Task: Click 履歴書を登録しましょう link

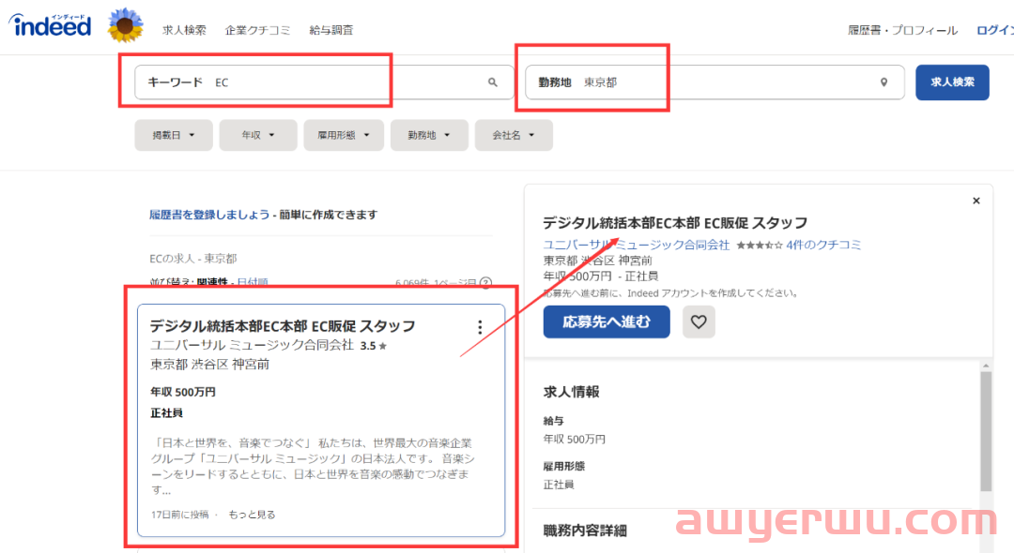Action: [x=208, y=215]
